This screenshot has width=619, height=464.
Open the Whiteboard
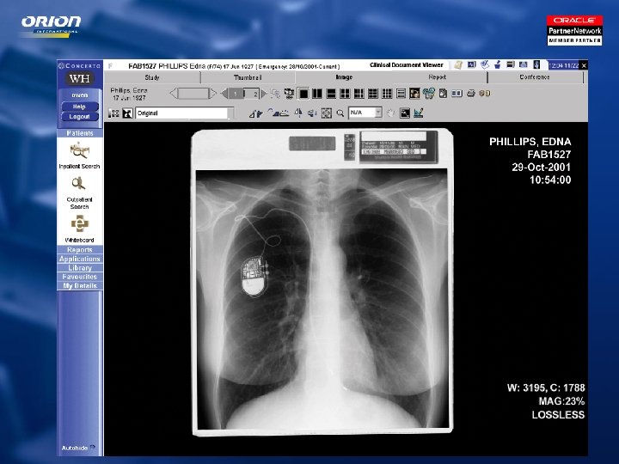pyautogui.click(x=79, y=229)
